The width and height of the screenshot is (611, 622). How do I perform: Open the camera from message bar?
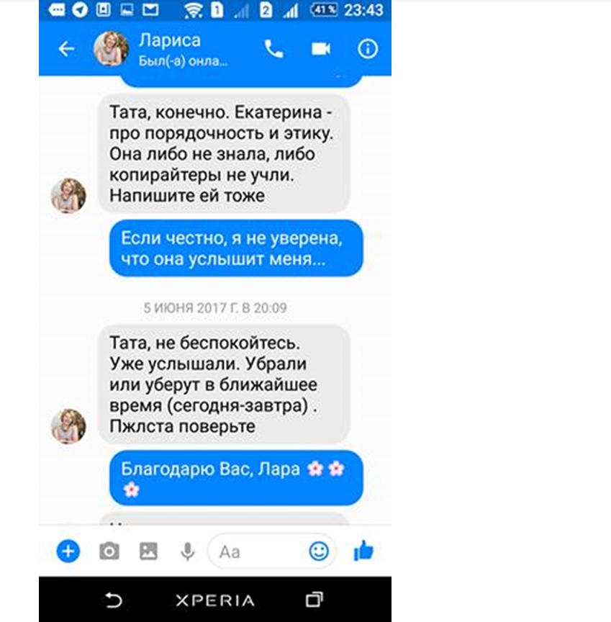click(x=109, y=551)
